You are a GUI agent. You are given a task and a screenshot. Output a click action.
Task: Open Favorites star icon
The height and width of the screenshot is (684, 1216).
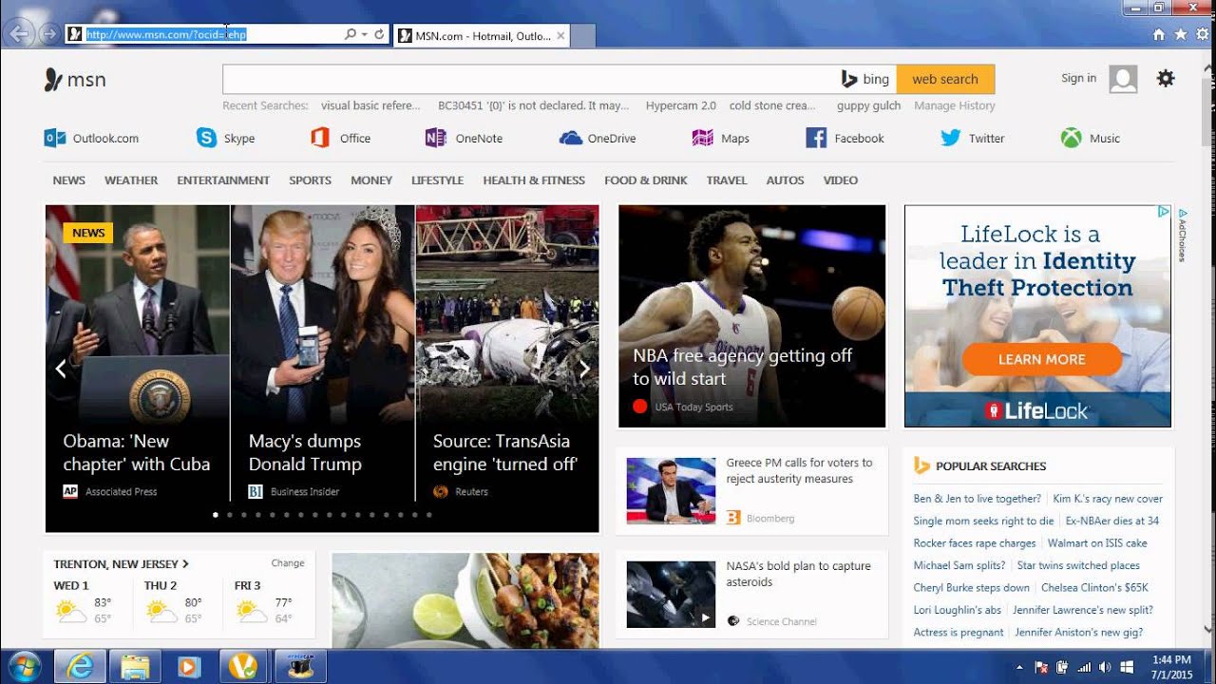click(x=1180, y=34)
